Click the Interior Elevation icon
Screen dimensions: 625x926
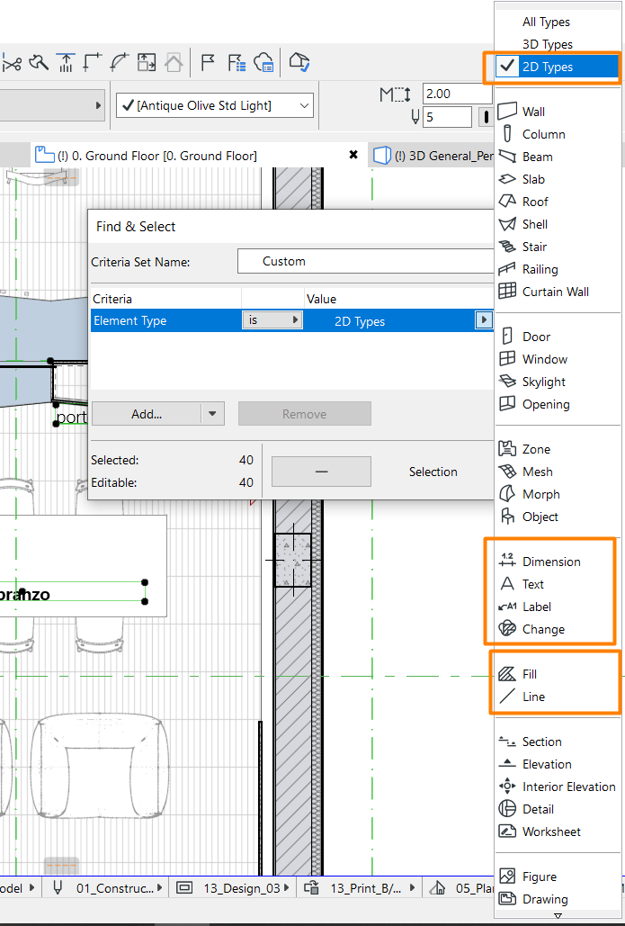(x=507, y=787)
